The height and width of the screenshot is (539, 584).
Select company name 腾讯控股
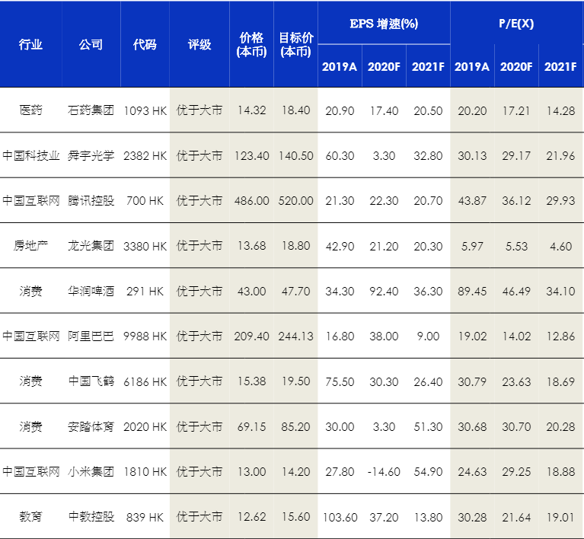point(91,200)
